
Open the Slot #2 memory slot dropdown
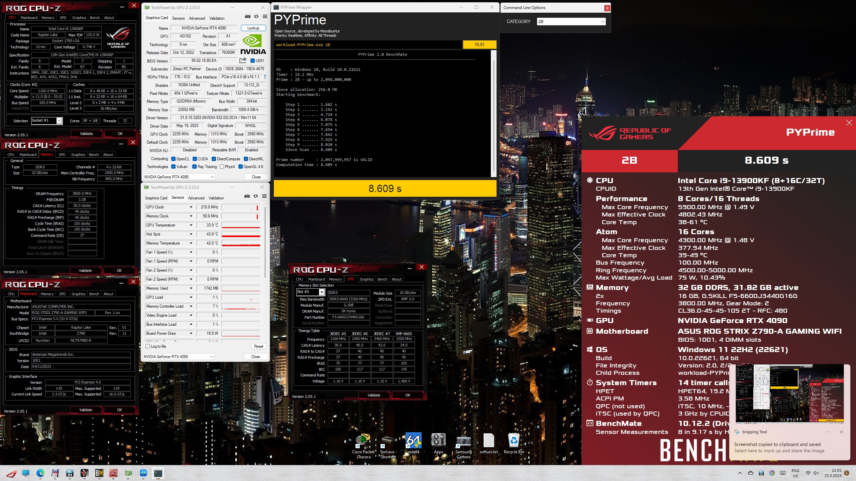310,292
